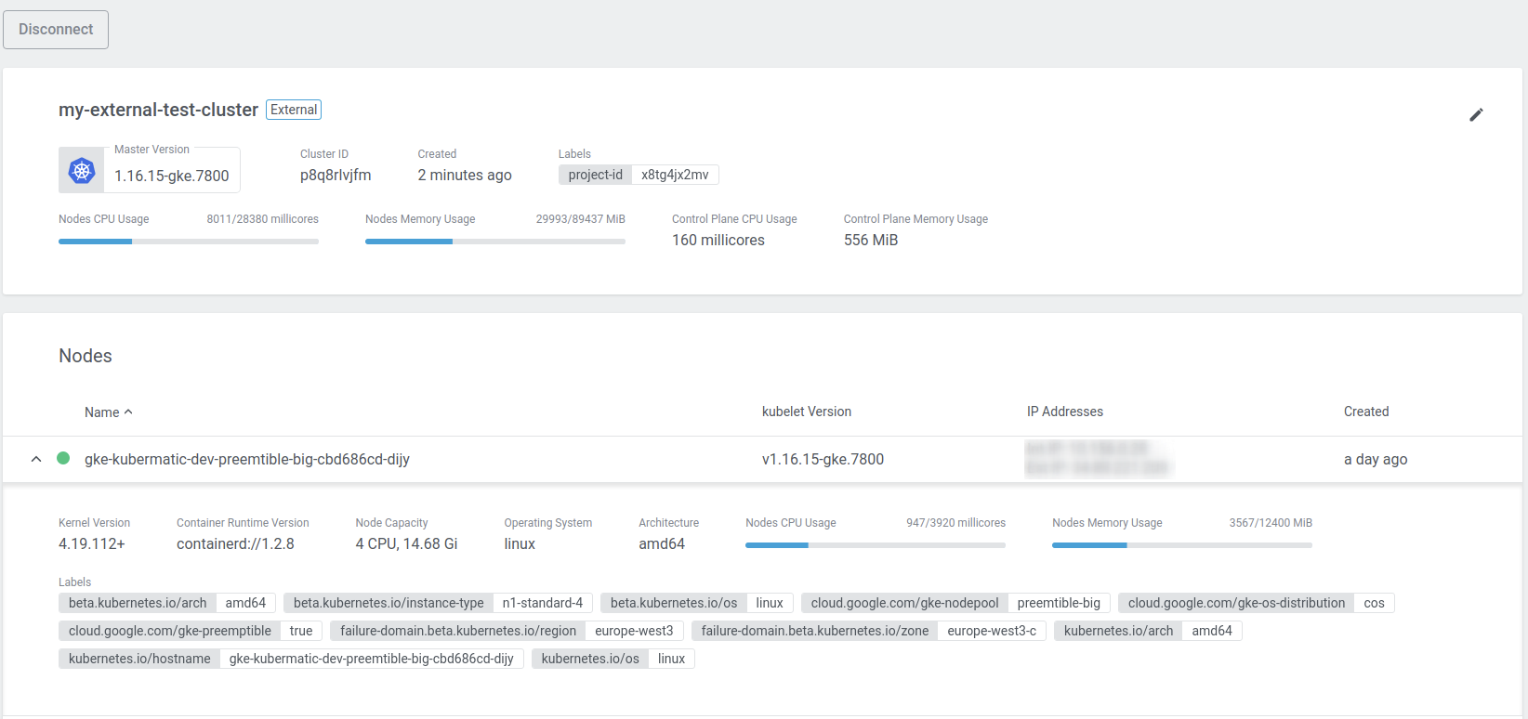1528x719 pixels.
Task: Click the Created column header in Nodes
Action: pos(1365,412)
